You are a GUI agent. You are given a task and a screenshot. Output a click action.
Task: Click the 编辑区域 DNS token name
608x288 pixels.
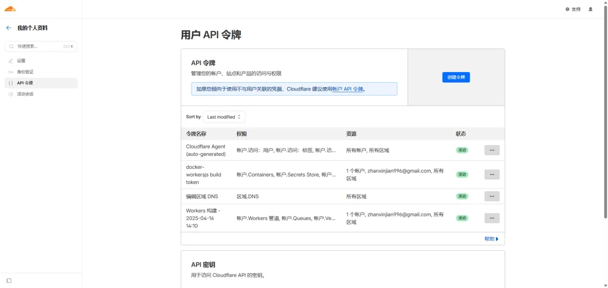[202, 196]
